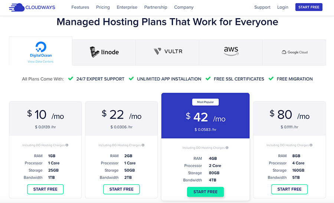Click the All Plans Come With label
Viewport: 334px width, 203px height.
(x=43, y=79)
